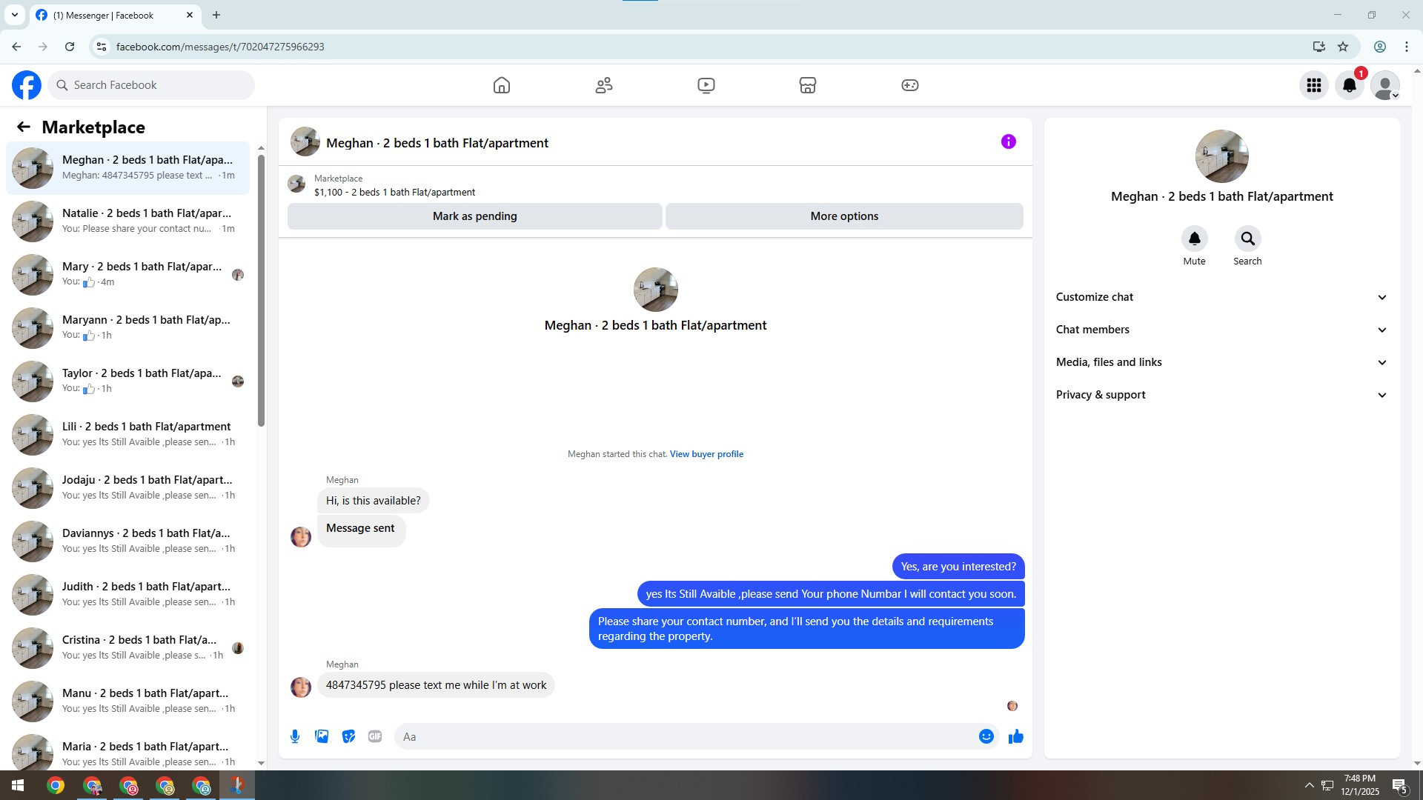Open Lili's conversation in the list
The height and width of the screenshot is (800, 1423).
point(127,435)
